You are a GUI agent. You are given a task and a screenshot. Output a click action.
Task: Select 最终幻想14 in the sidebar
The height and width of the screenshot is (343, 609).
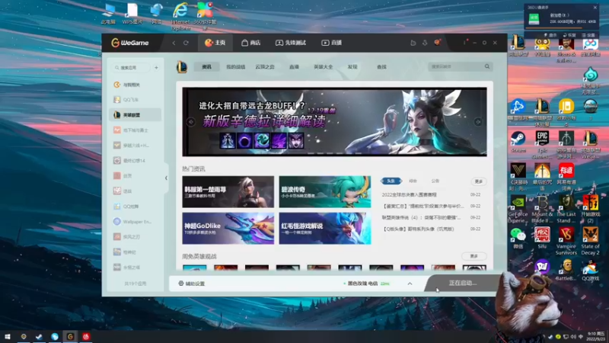click(x=136, y=161)
